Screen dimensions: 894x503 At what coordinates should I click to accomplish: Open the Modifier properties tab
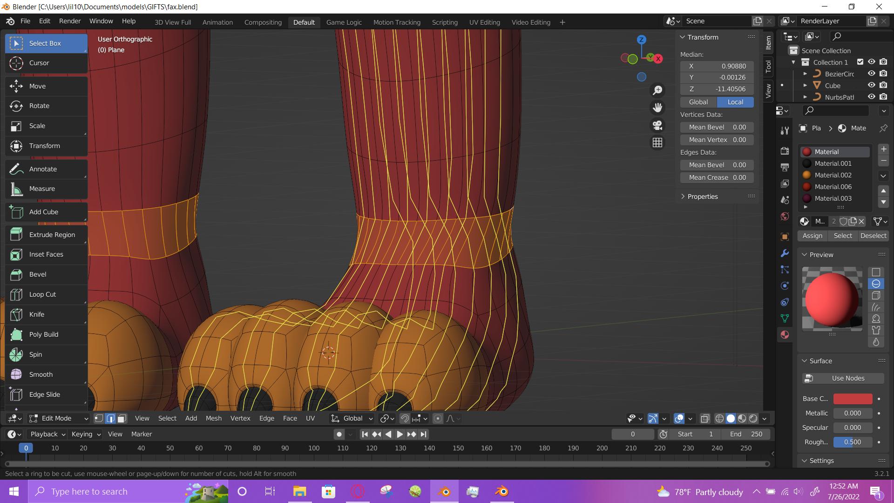(x=785, y=253)
